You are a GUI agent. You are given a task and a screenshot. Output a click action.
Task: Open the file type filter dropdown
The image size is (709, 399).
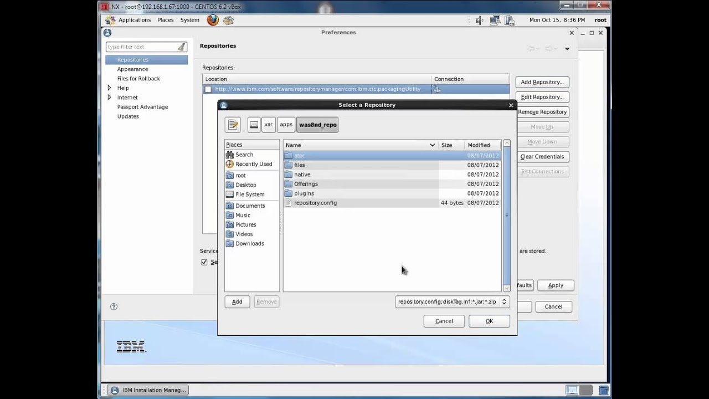[x=453, y=301]
